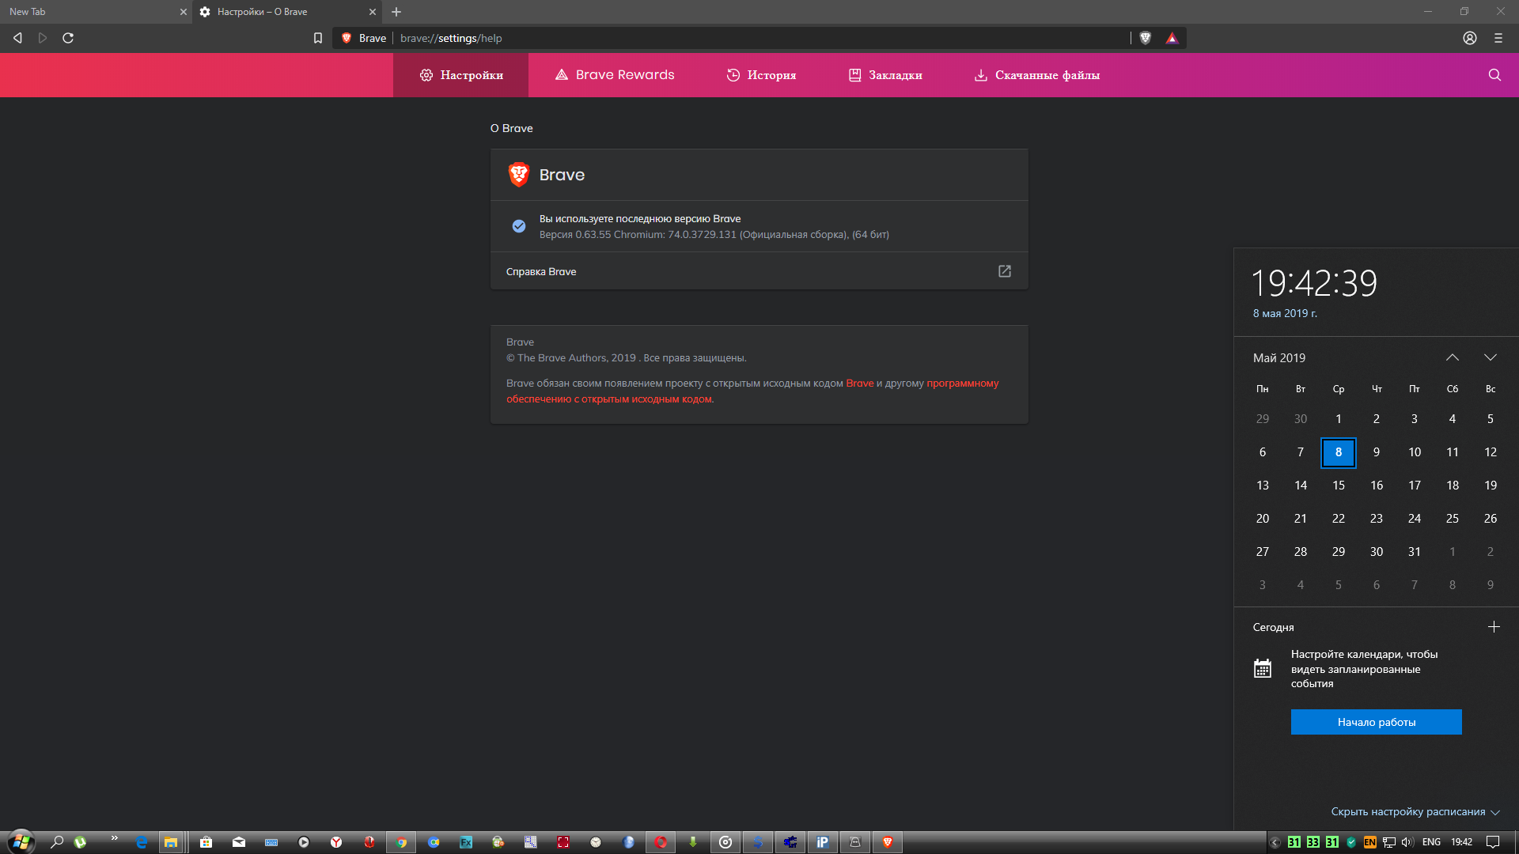Click the Brave Shields lion icon
Screen dimensions: 1519x854
click(1145, 38)
